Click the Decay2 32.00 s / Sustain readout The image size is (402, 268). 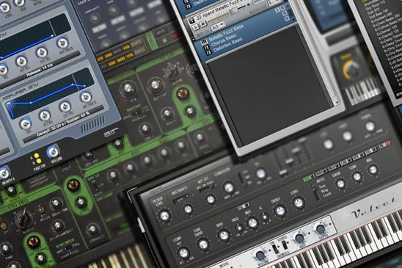pyautogui.click(x=63, y=125)
